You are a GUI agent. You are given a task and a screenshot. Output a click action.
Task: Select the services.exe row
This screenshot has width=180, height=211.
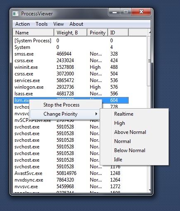[71, 80]
